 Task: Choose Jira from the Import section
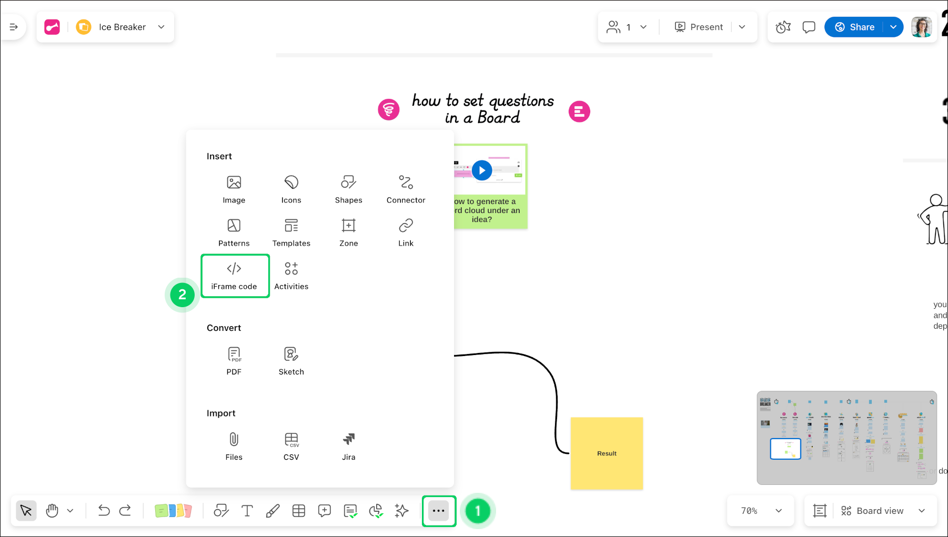click(x=348, y=447)
